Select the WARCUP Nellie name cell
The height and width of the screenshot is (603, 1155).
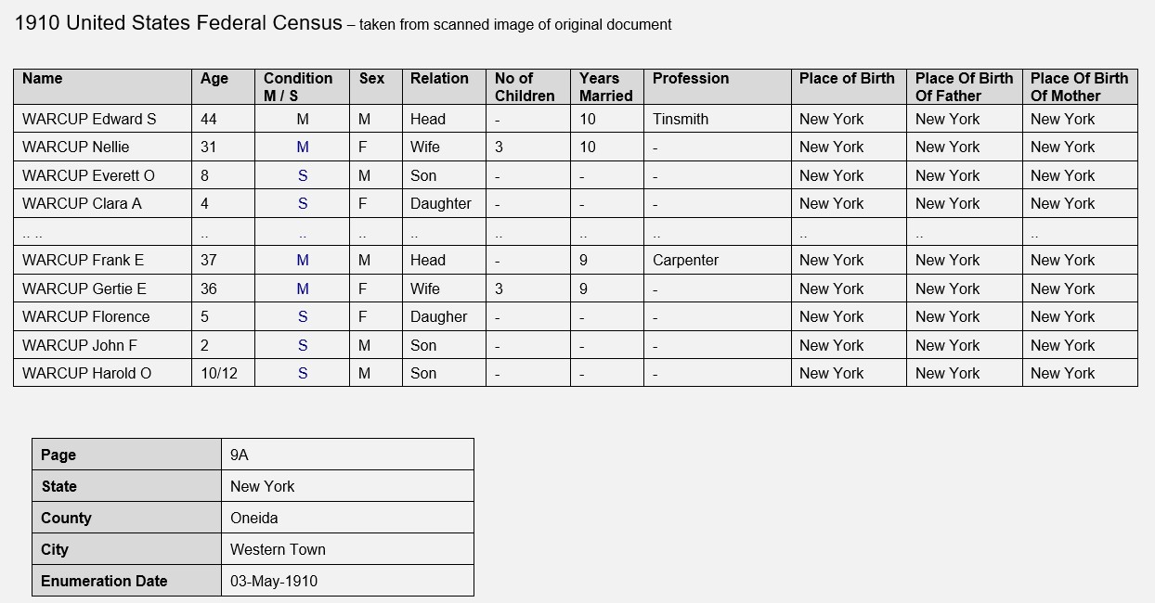[x=102, y=147]
